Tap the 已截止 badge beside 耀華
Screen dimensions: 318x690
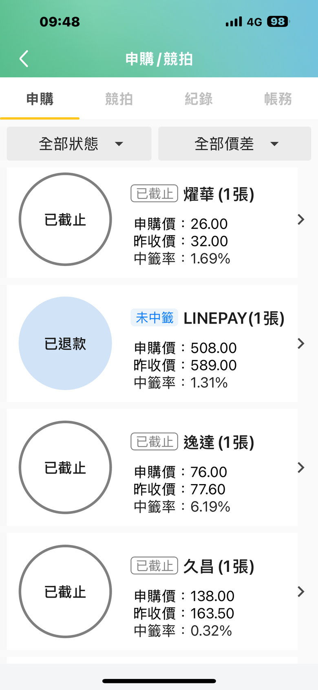(155, 194)
